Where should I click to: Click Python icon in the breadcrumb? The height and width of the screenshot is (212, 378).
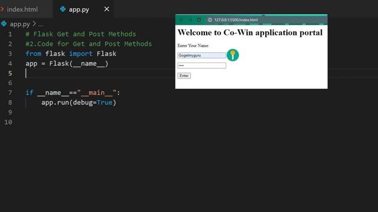click(x=4, y=24)
